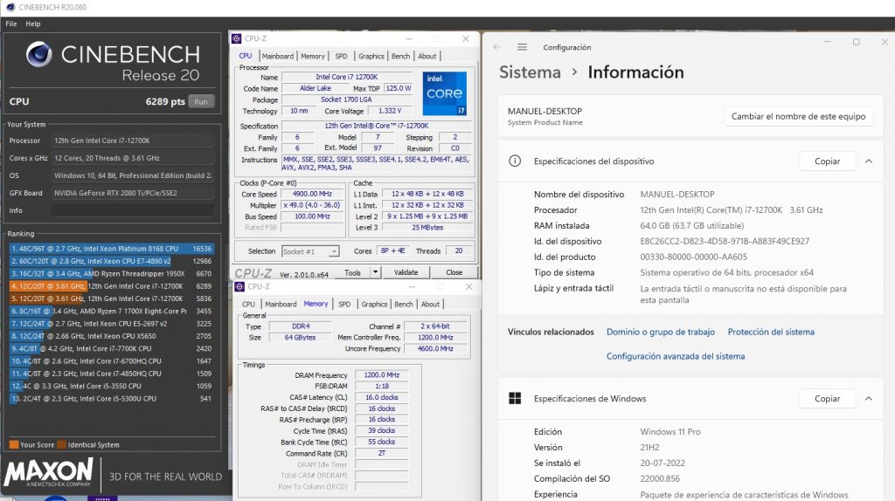Select ranking row AMD Ryzen 7 1700X
The width and height of the screenshot is (895, 501).
111,312
